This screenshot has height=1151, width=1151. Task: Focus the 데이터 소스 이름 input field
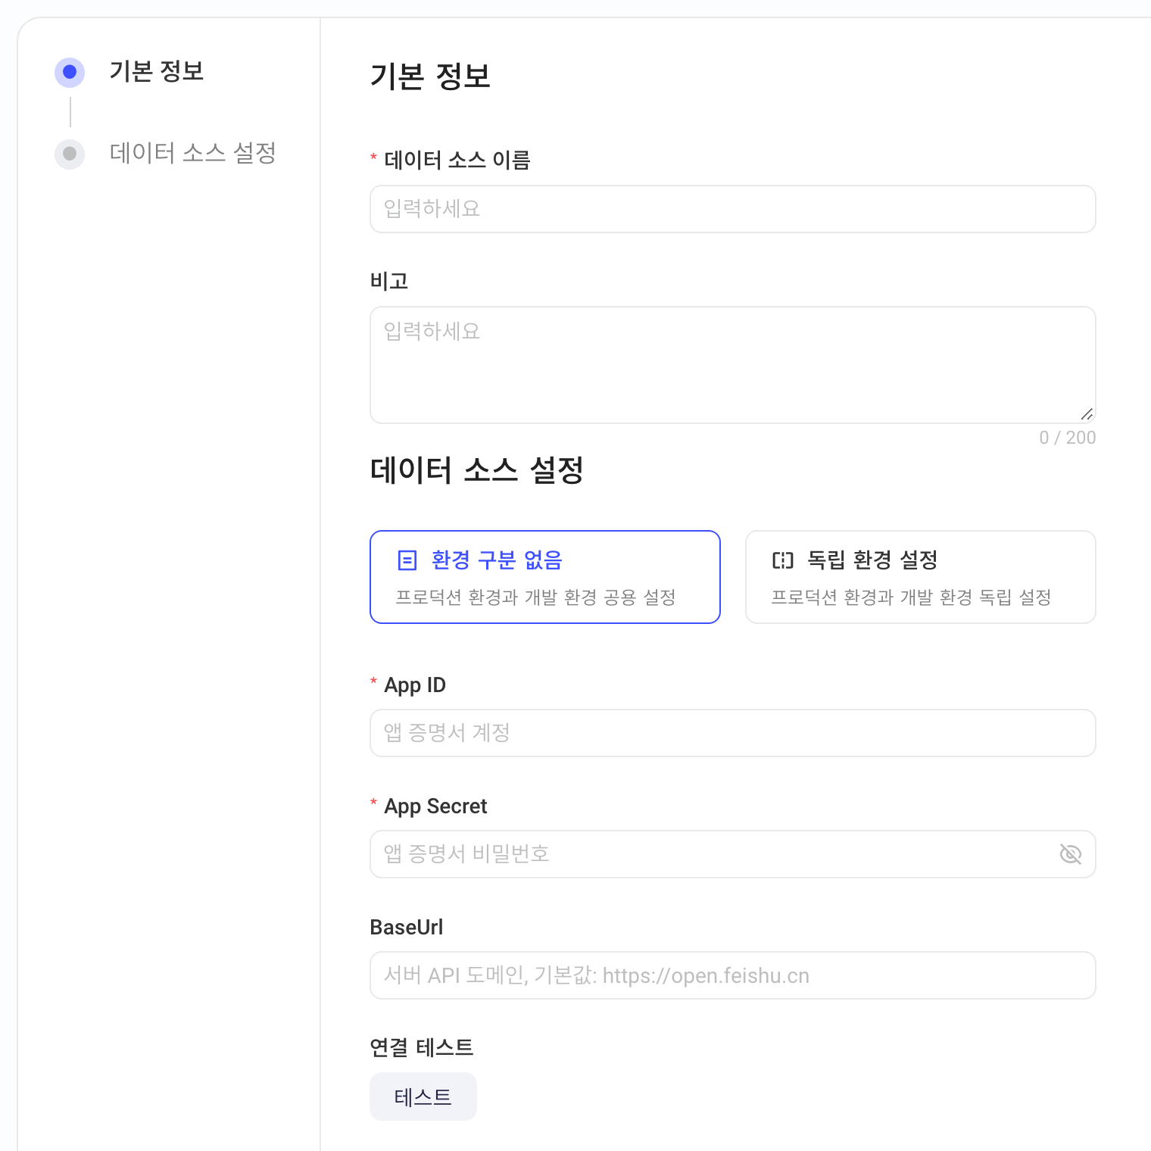click(x=733, y=209)
